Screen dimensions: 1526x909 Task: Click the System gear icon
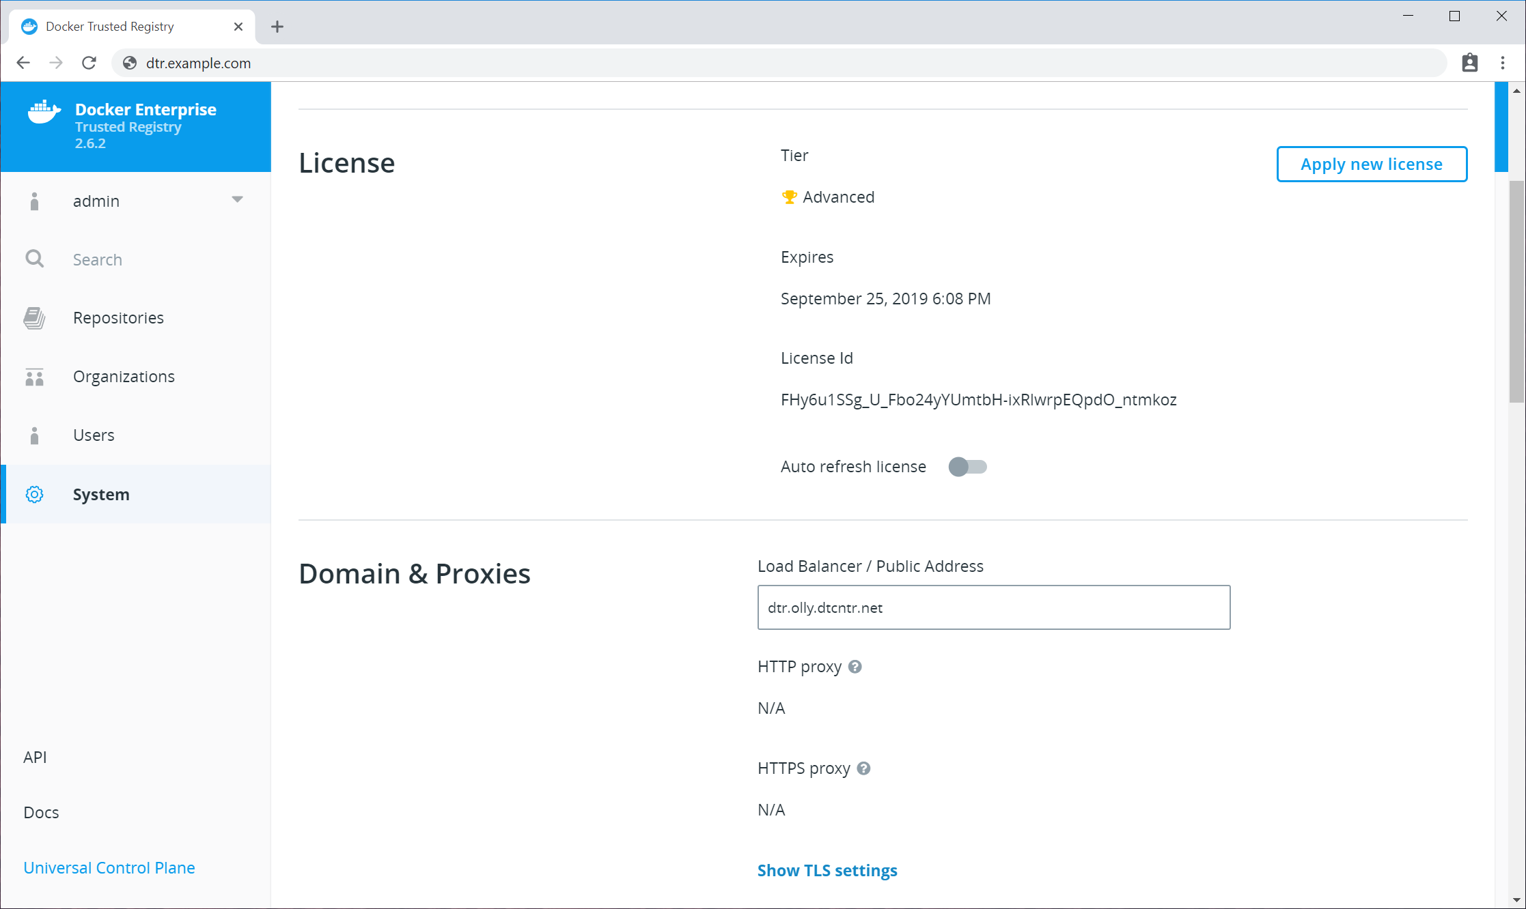coord(34,494)
